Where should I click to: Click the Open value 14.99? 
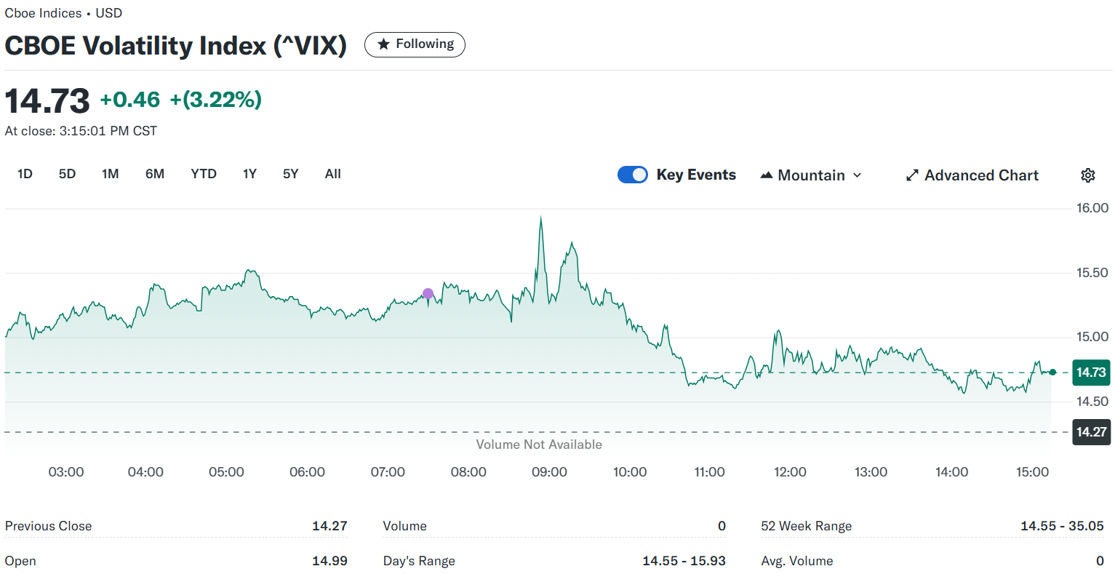tap(329, 561)
